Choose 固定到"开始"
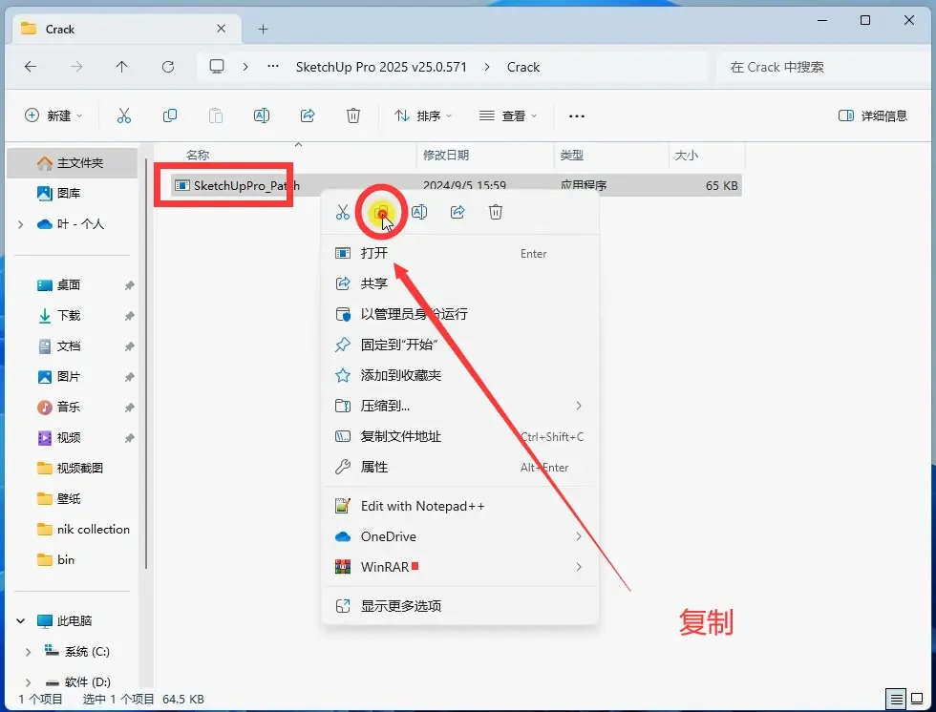936x712 pixels. coord(459,345)
